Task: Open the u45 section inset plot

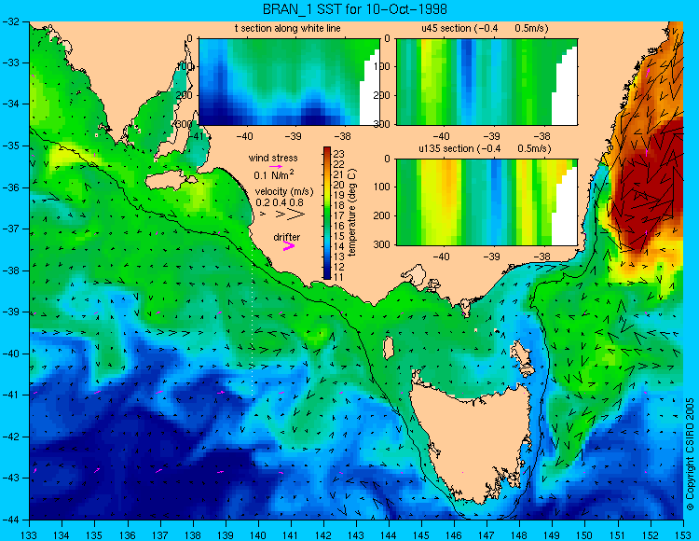Action: [x=487, y=82]
